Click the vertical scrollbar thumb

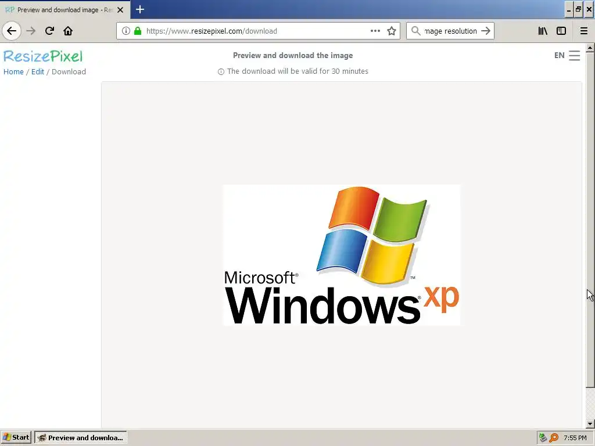pos(590,220)
